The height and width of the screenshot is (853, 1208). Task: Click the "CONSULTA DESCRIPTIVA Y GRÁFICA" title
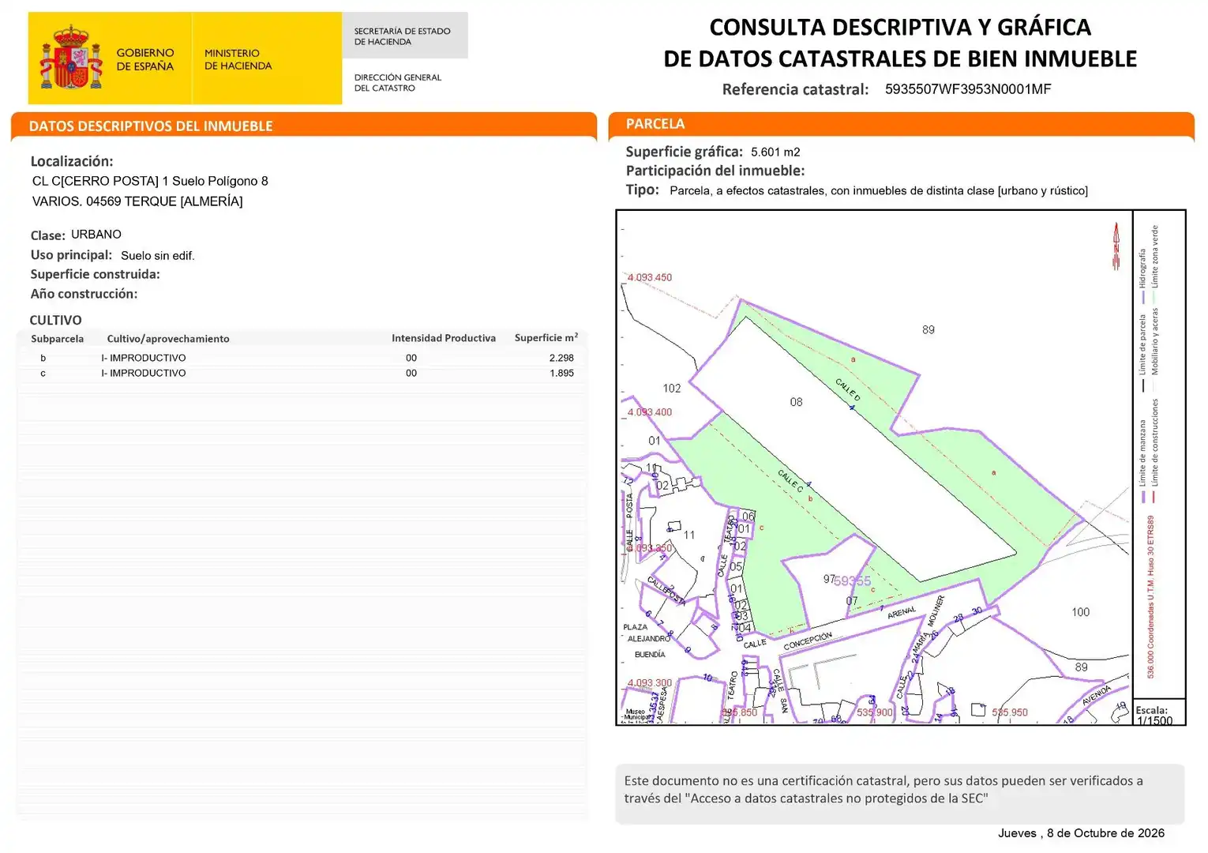click(x=900, y=27)
